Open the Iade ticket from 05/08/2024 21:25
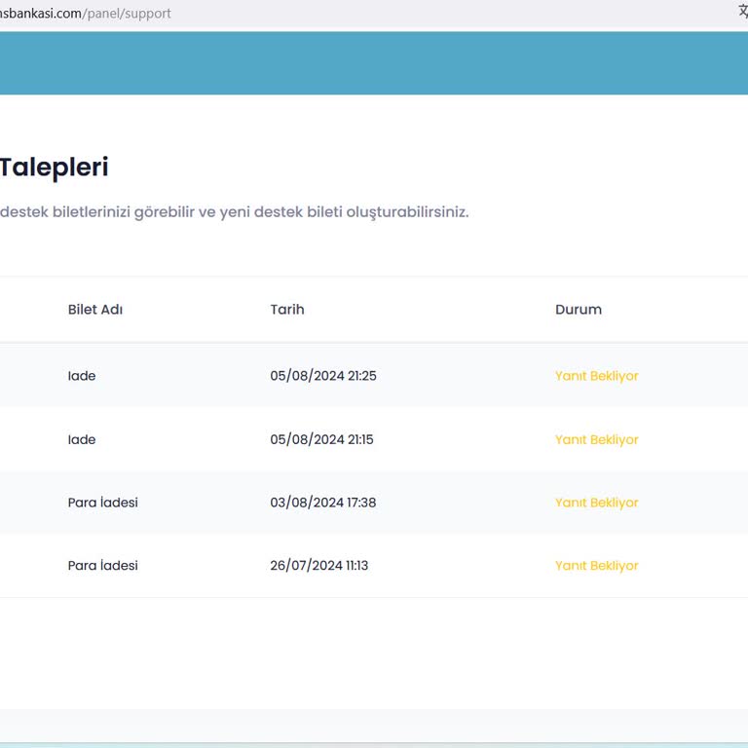This screenshot has width=748, height=748. (82, 376)
